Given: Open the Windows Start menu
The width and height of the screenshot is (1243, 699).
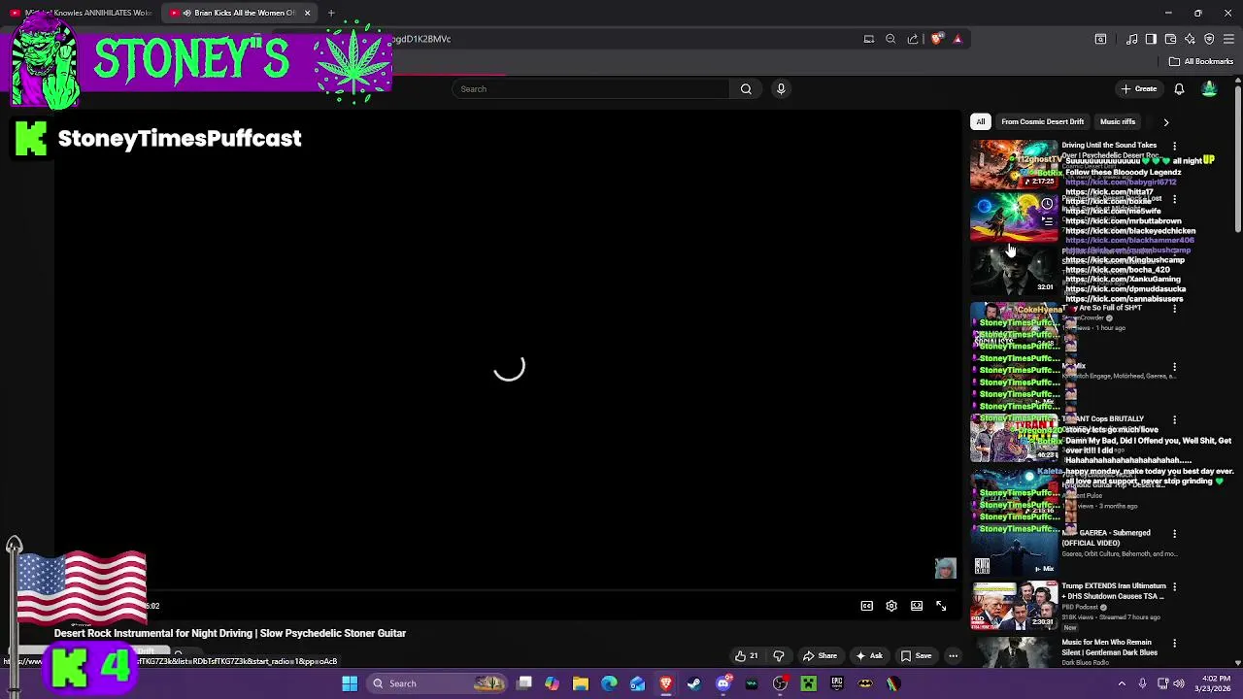Looking at the screenshot, I should tap(350, 683).
